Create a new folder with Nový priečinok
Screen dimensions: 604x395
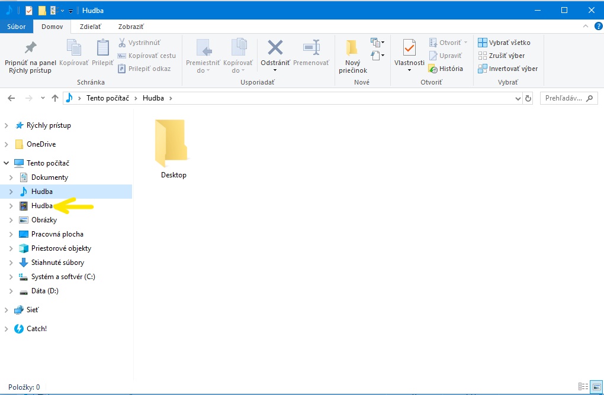(352, 48)
